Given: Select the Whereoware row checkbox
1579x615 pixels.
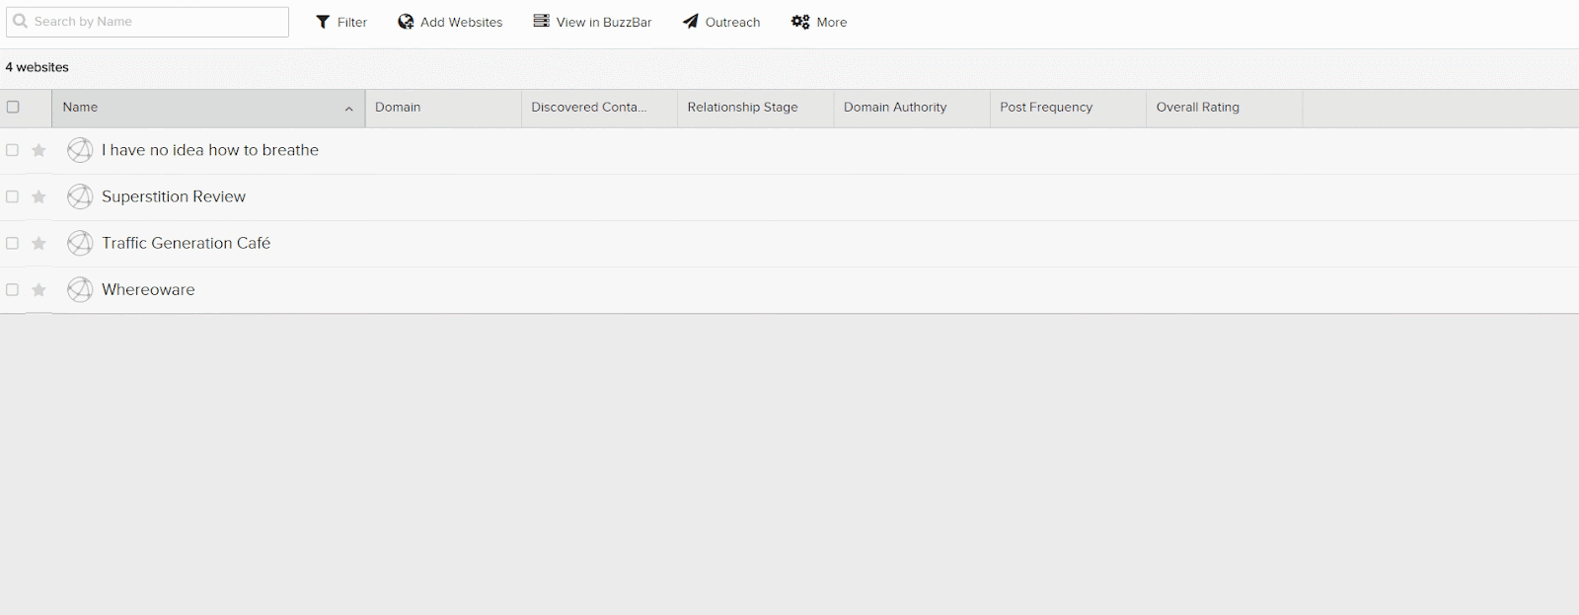Looking at the screenshot, I should click(x=13, y=290).
